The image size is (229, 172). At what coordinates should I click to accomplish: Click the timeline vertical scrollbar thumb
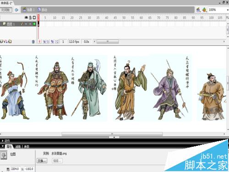click(x=228, y=30)
